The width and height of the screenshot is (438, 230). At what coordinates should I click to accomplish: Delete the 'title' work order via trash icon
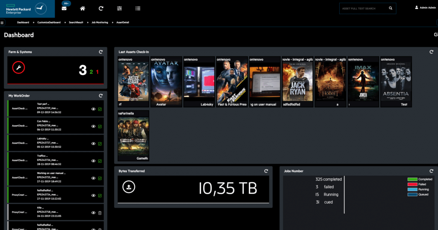pos(100,213)
